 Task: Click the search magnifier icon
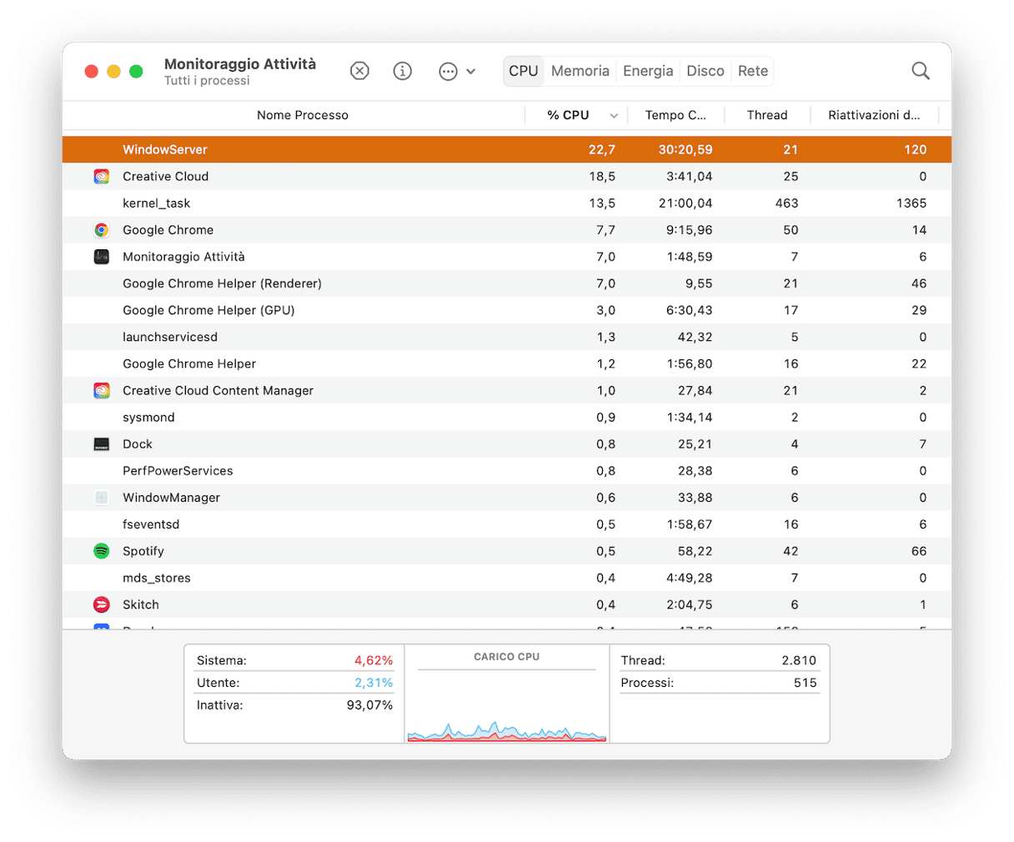[x=921, y=71]
